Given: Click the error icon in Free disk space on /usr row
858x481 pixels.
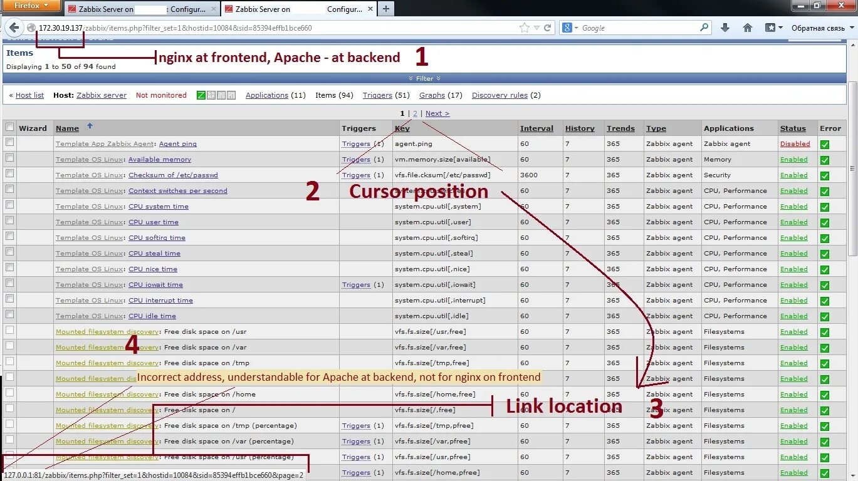Looking at the screenshot, I should pyautogui.click(x=825, y=332).
